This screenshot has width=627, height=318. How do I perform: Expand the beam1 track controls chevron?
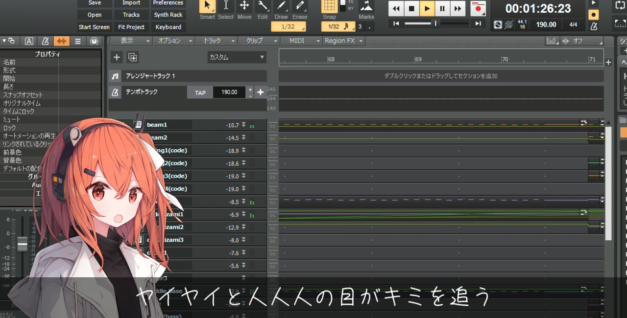click(243, 125)
